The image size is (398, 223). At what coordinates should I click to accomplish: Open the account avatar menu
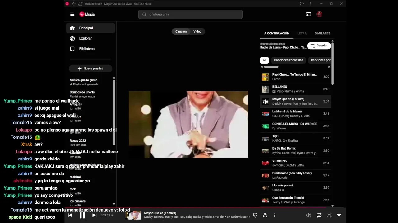tap(319, 14)
